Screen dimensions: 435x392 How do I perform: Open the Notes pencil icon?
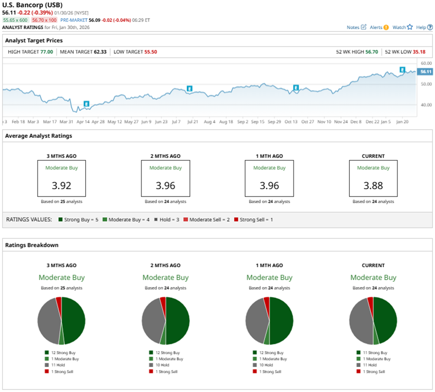[363, 27]
